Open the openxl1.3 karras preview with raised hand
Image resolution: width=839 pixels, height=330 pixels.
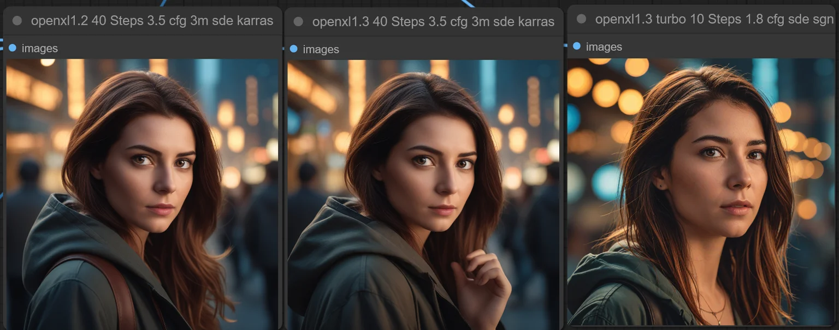(x=423, y=195)
